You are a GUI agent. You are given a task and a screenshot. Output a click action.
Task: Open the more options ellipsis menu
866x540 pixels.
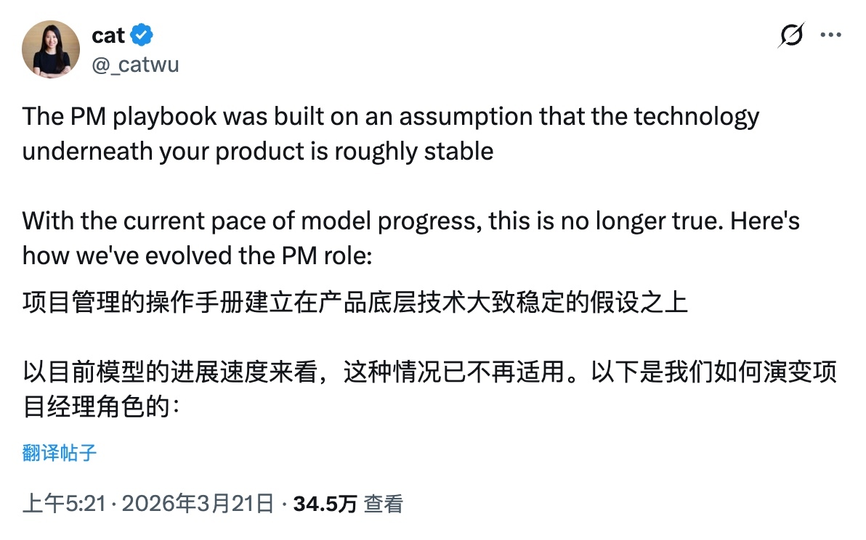coord(831,35)
